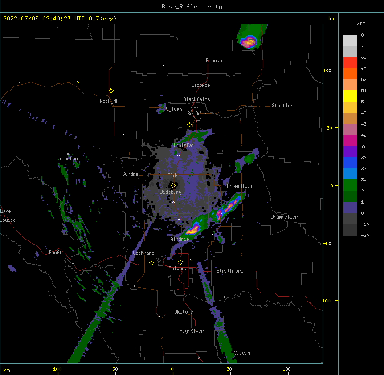Click the Limestone label

coord(68,159)
